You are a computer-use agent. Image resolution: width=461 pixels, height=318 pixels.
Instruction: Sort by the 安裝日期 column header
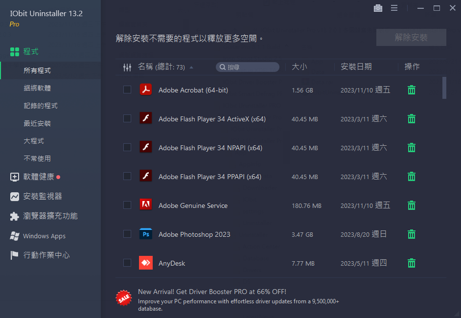pyautogui.click(x=356, y=67)
